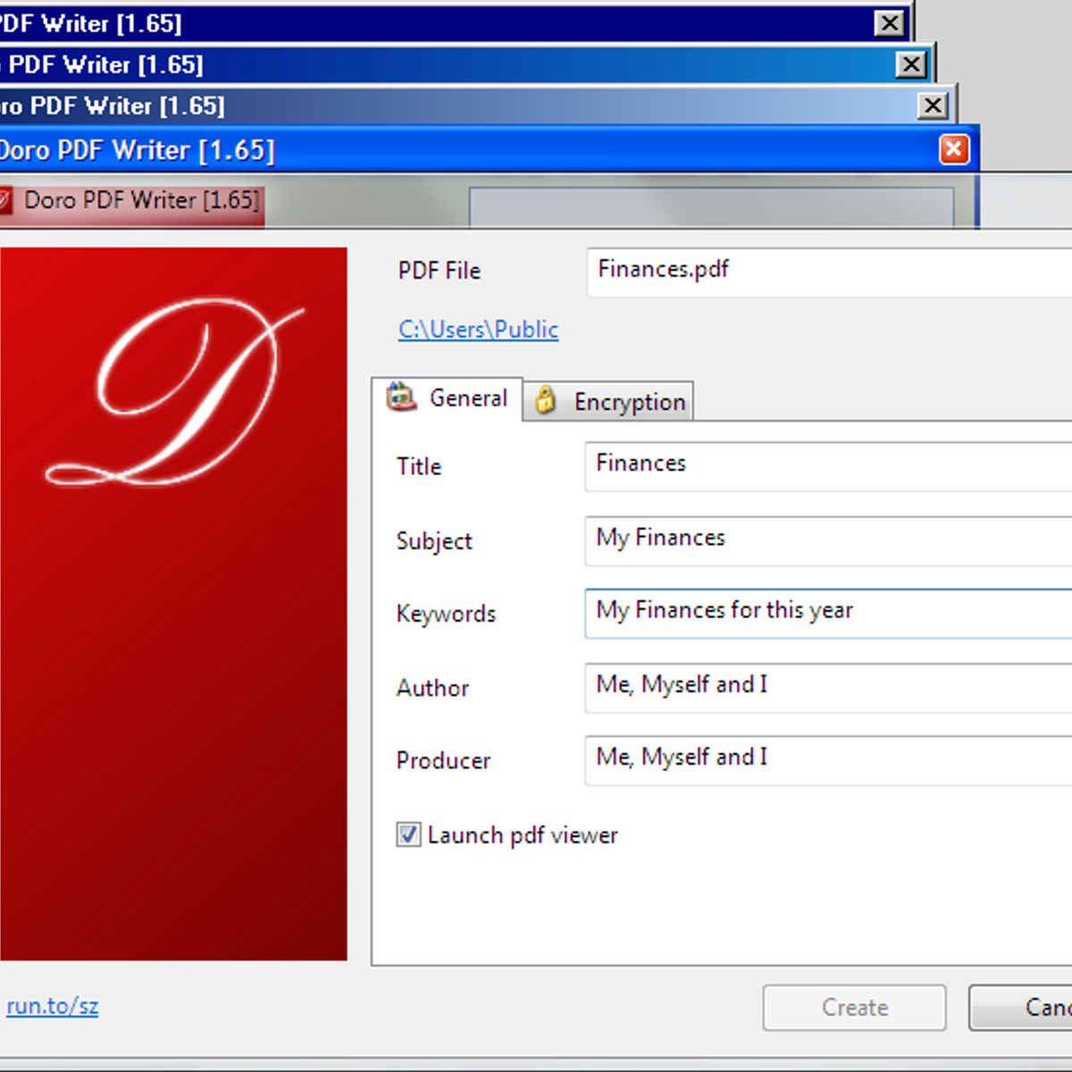The image size is (1072, 1072).
Task: Select the General tab
Action: click(467, 398)
